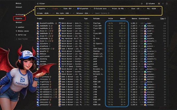Click the badge icon next to aloodFarm
Viewport: 177px width, 110px height.
tap(50, 46)
